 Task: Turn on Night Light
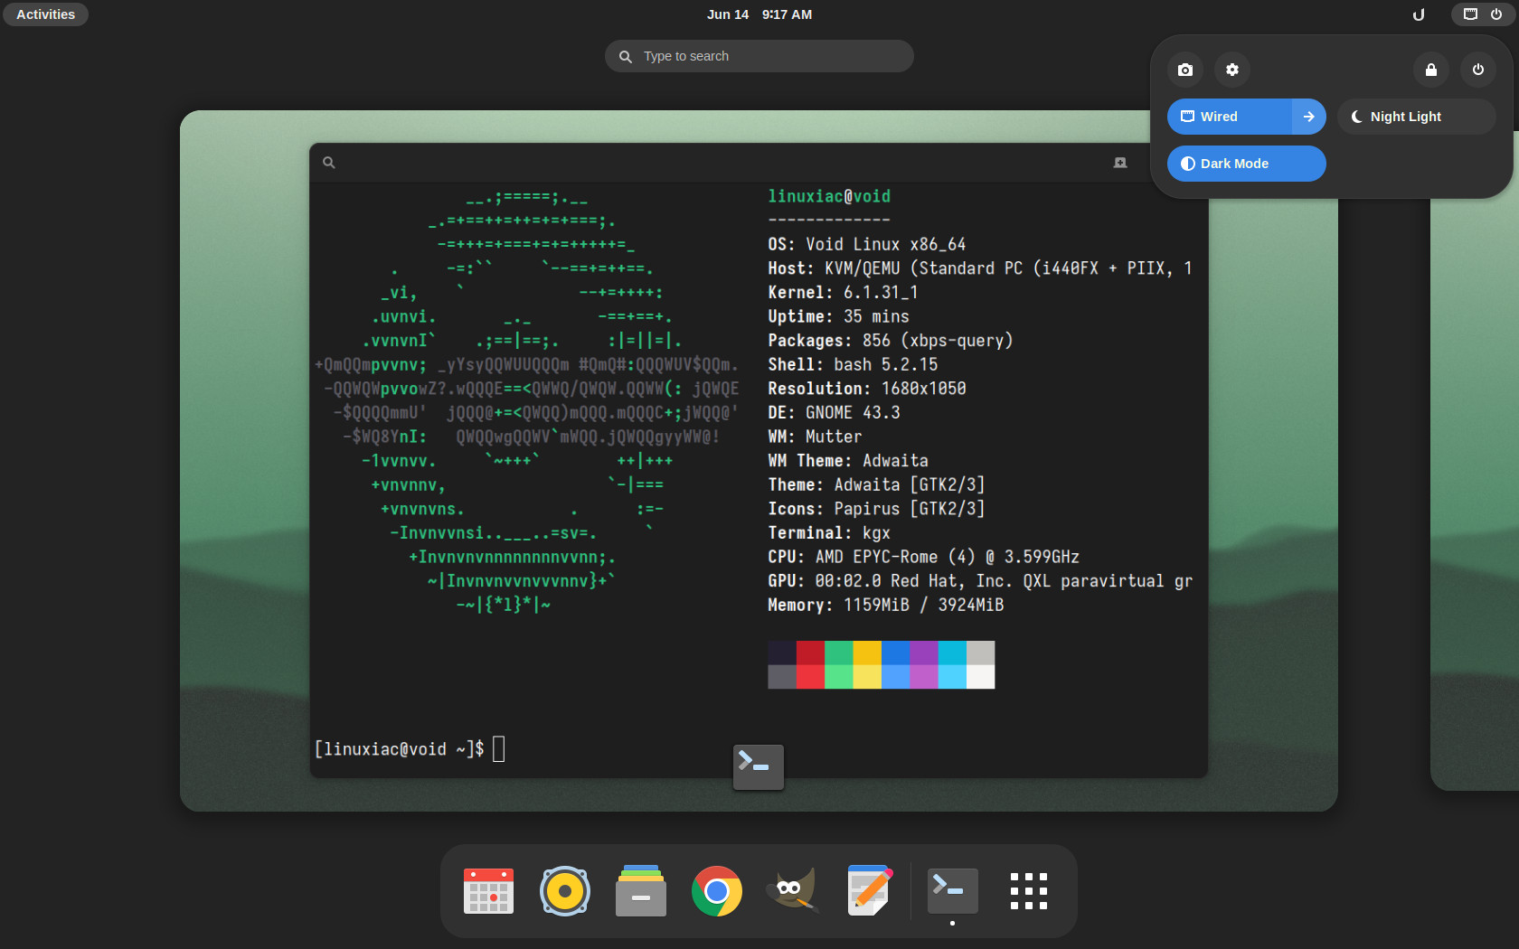[1417, 117]
